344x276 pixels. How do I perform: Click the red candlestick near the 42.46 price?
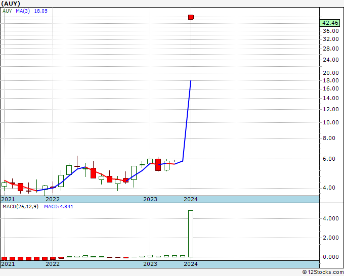click(x=191, y=17)
